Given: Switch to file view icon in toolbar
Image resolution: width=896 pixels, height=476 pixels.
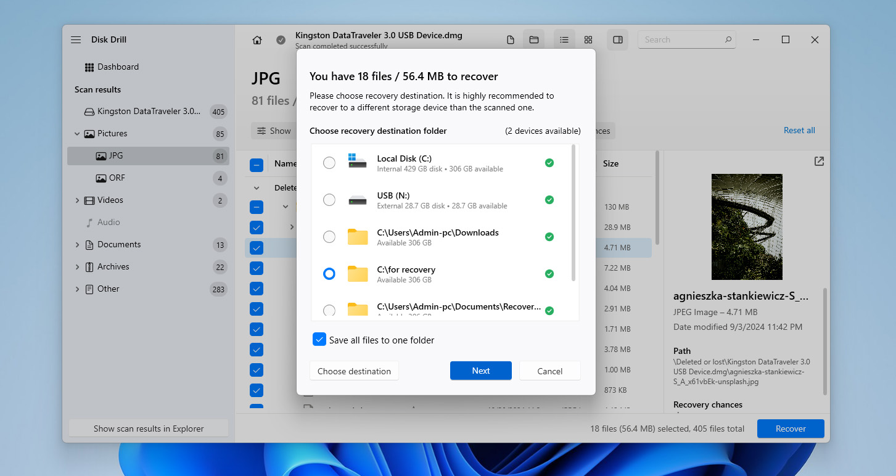Looking at the screenshot, I should tap(510, 40).
